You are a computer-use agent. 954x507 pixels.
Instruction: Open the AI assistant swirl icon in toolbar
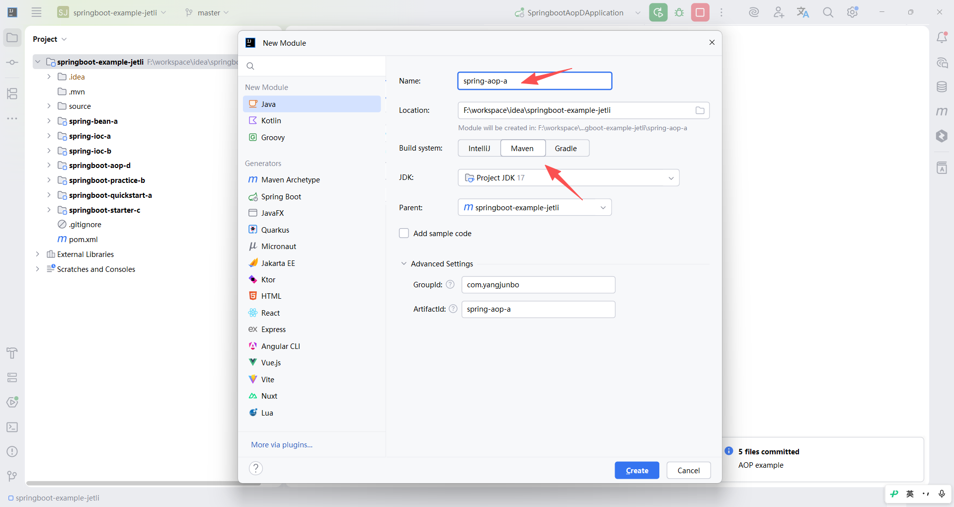[x=754, y=12]
